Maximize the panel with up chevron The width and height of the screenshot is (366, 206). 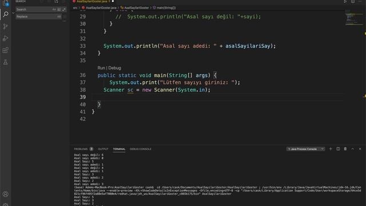coord(353,149)
